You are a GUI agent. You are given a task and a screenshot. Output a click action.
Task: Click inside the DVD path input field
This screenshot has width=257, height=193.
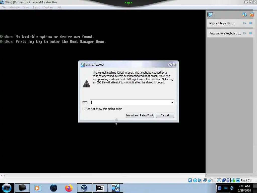[131, 102]
